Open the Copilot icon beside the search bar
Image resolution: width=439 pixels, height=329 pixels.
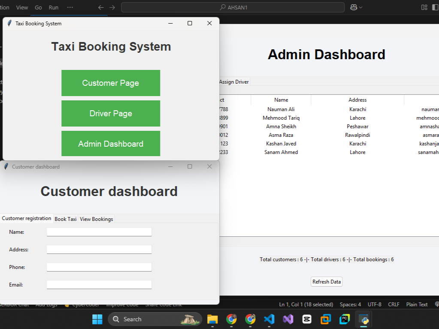(354, 7)
